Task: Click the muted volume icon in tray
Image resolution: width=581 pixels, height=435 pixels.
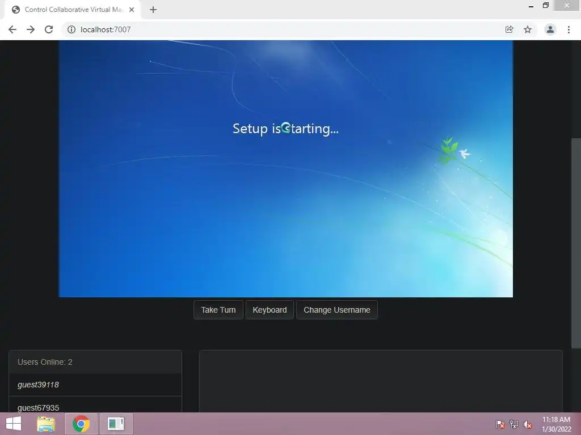Action: tap(528, 424)
